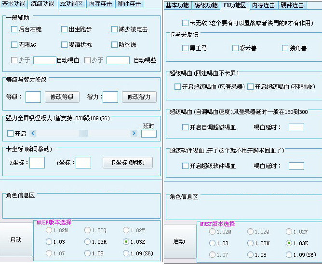
Task: Enable 出生跑步 checkbox
Action: point(64,29)
